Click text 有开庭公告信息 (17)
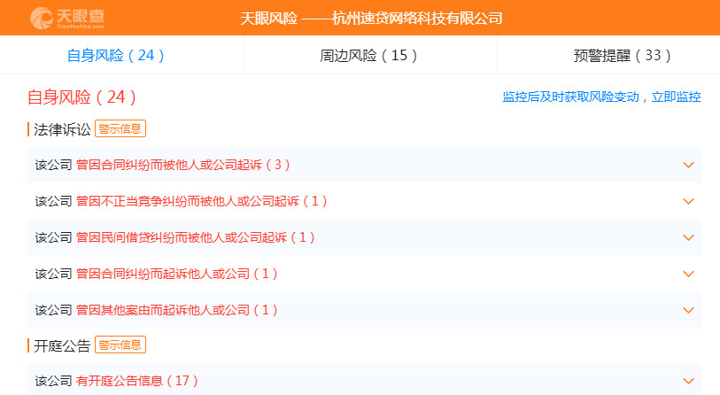 click(137, 381)
